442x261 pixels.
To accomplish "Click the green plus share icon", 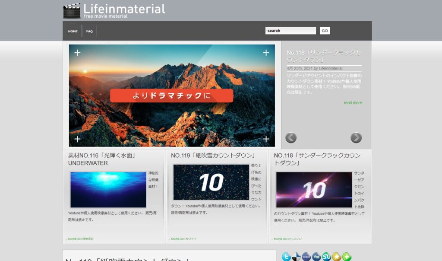I will [x=347, y=257].
